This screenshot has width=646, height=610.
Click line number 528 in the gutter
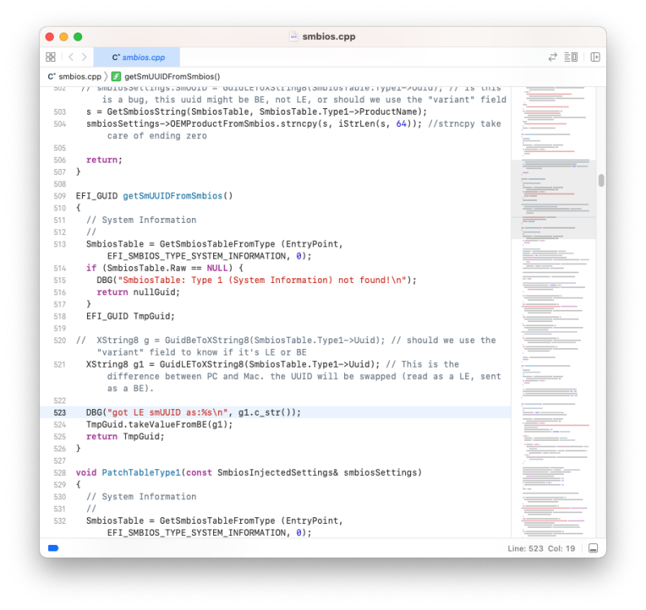pyautogui.click(x=59, y=473)
